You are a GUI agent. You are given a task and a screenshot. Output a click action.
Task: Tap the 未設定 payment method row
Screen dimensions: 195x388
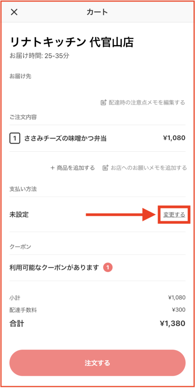97,214
